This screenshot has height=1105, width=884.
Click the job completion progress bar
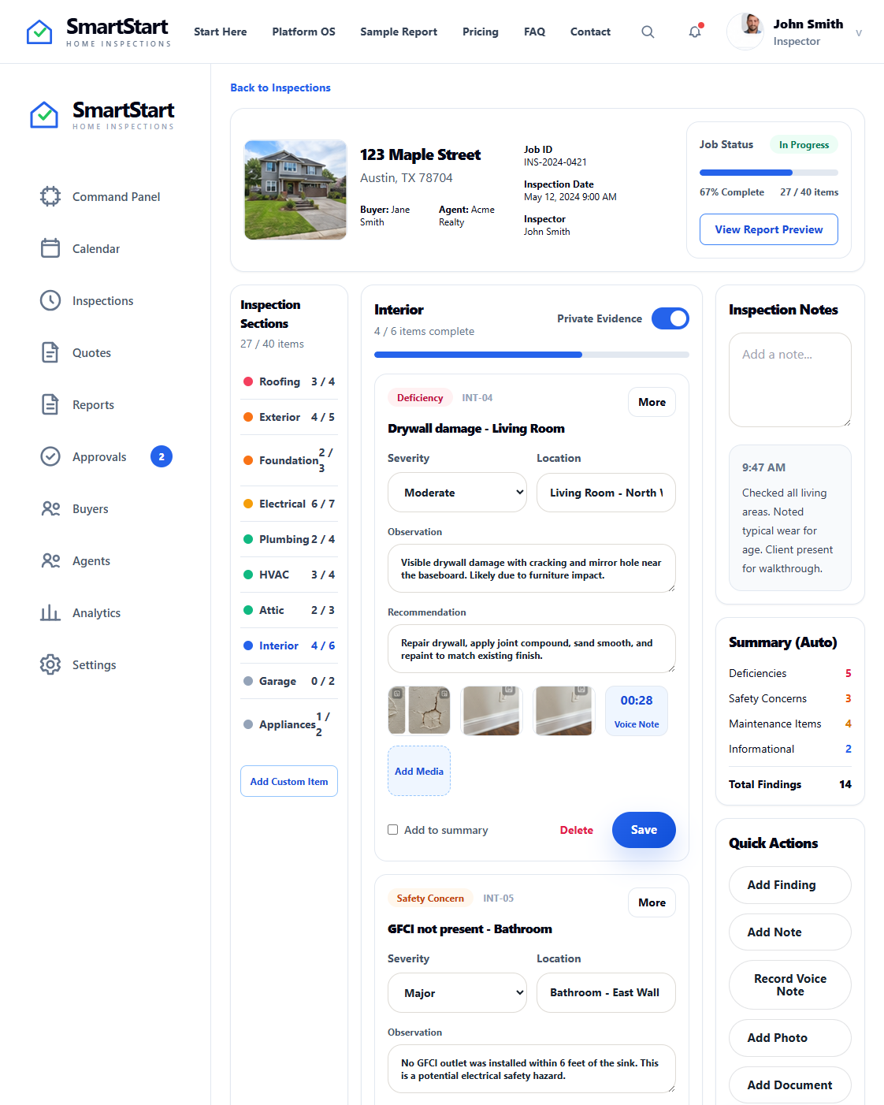(x=769, y=173)
